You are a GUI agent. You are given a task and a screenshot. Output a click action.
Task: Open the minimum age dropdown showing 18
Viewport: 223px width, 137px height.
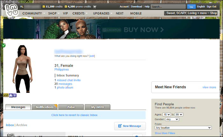click(167, 114)
